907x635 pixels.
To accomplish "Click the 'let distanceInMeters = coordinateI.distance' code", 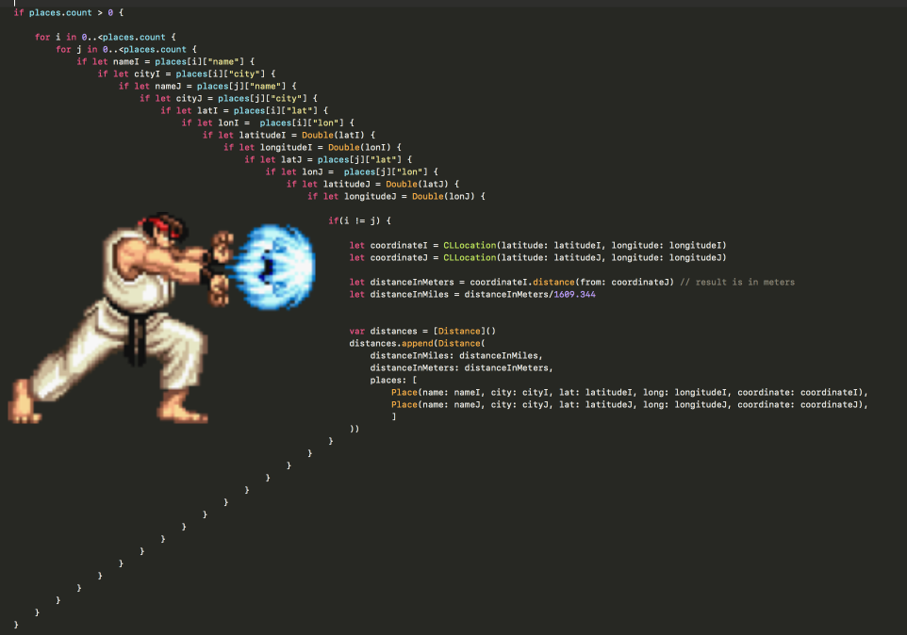I will pos(511,282).
